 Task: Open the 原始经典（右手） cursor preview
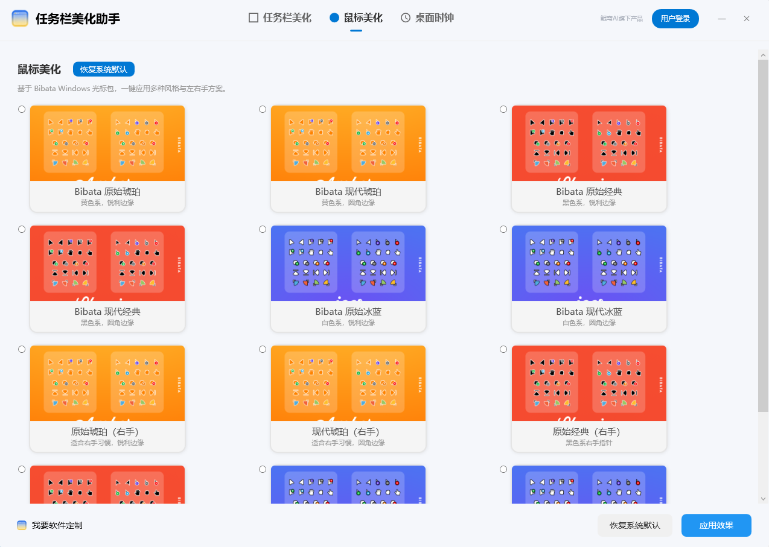[x=589, y=383]
